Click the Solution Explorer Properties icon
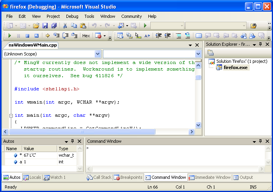273x192 pixels. pos(210,53)
